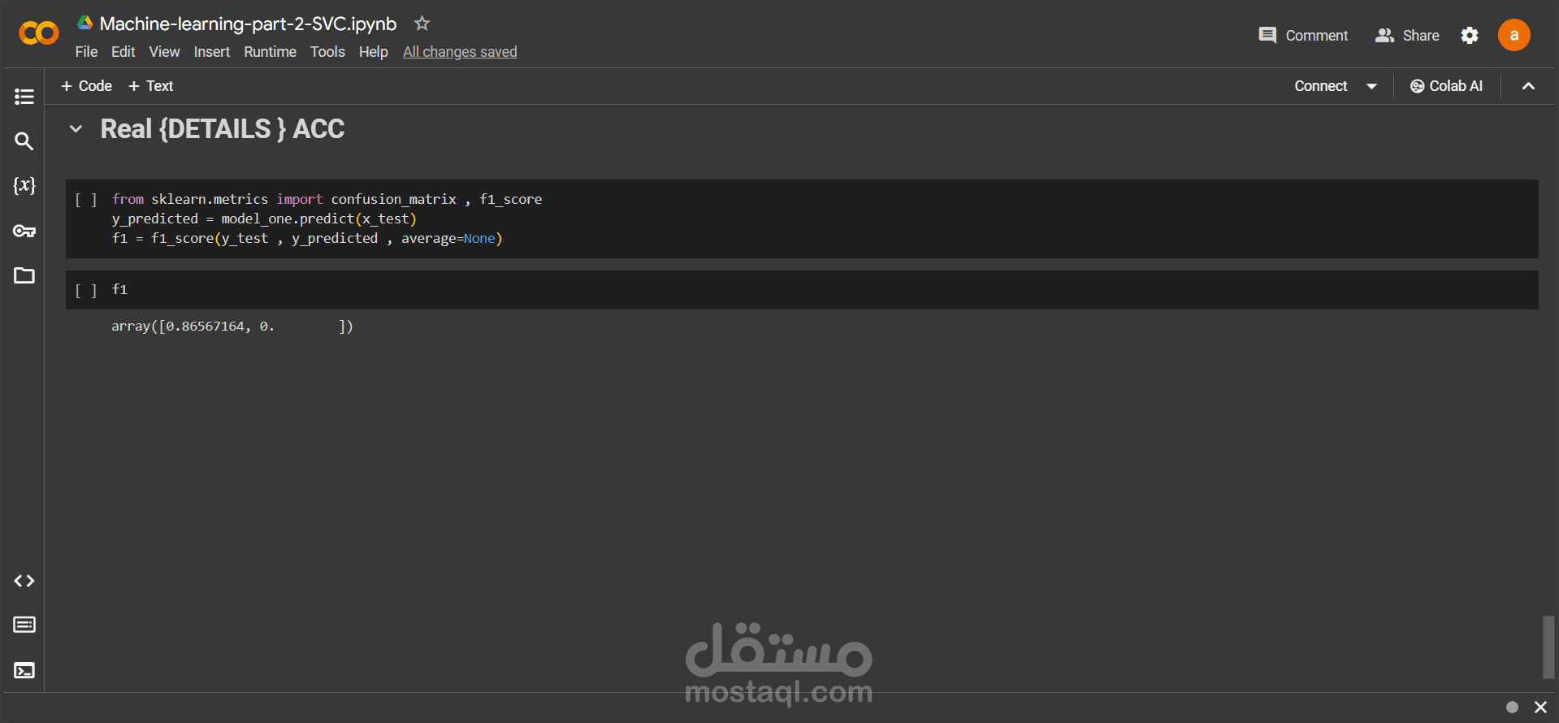Click the Share button
The image size is (1559, 723).
point(1407,36)
